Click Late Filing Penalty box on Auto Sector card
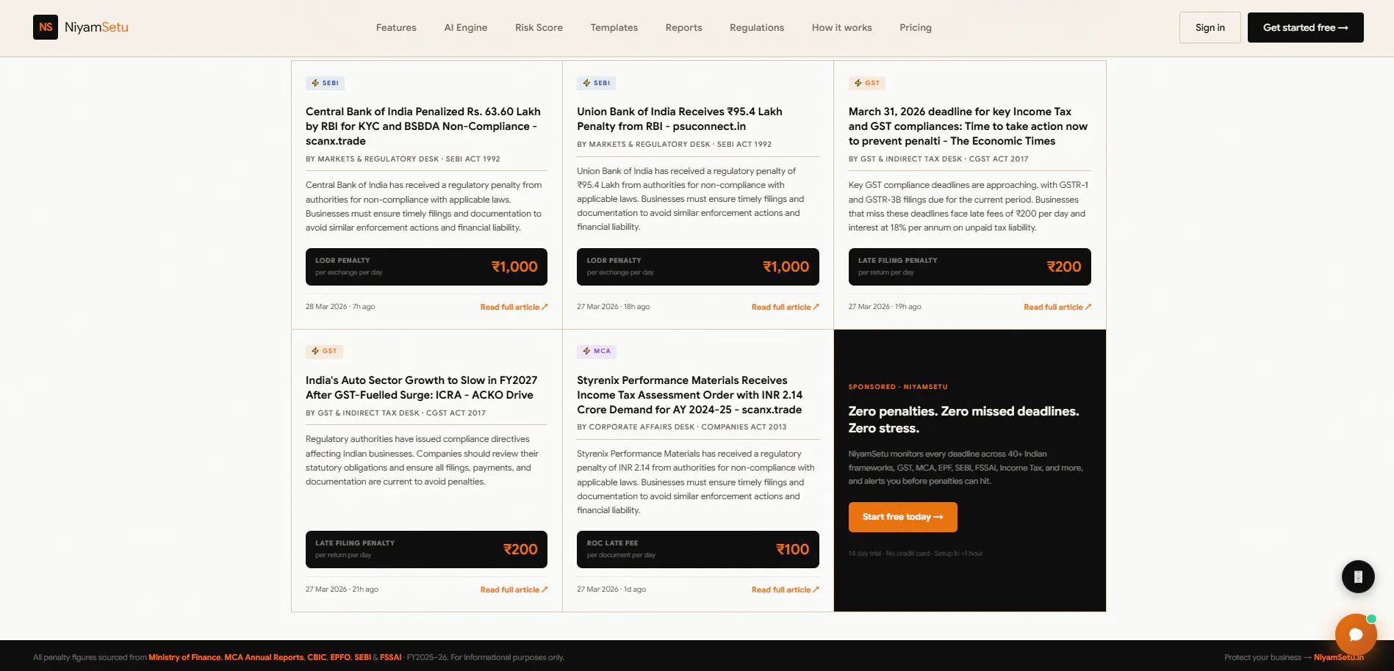 (x=426, y=549)
